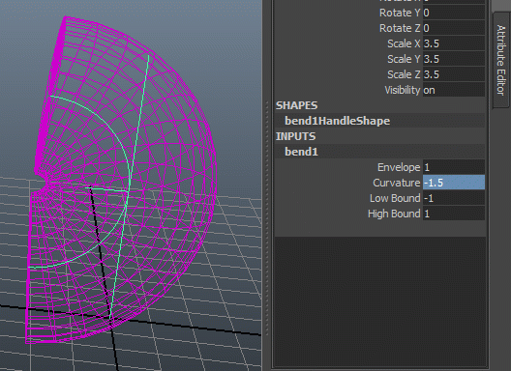
Task: Click the High Bound value field
Action: [454, 214]
